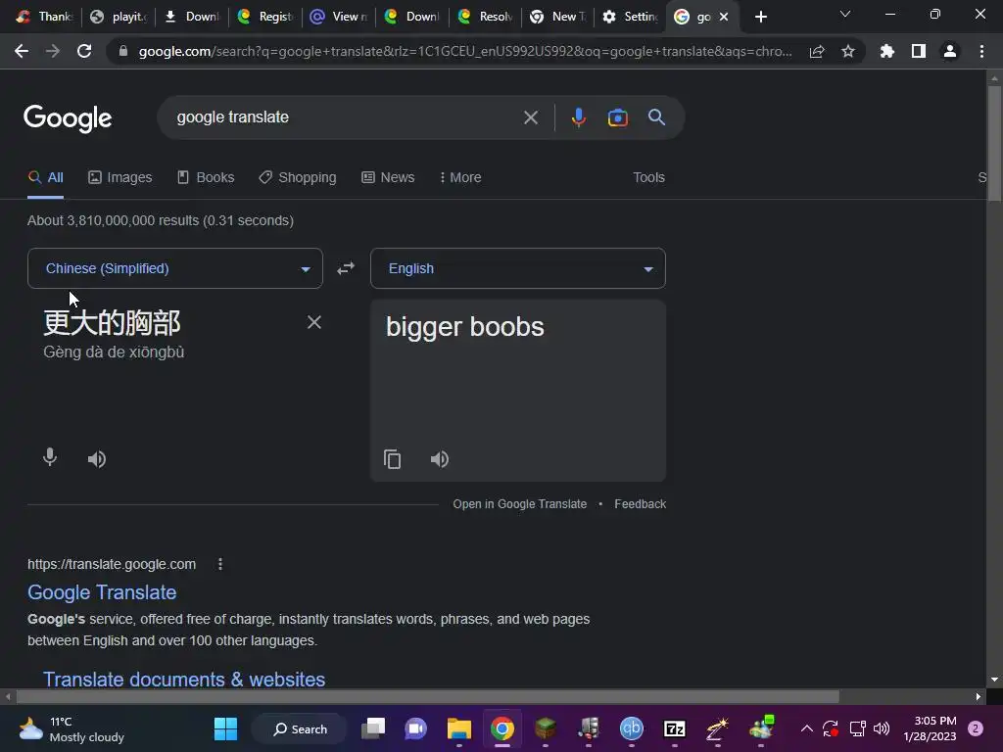
Task: Open in Google Translate link
Action: (x=519, y=504)
